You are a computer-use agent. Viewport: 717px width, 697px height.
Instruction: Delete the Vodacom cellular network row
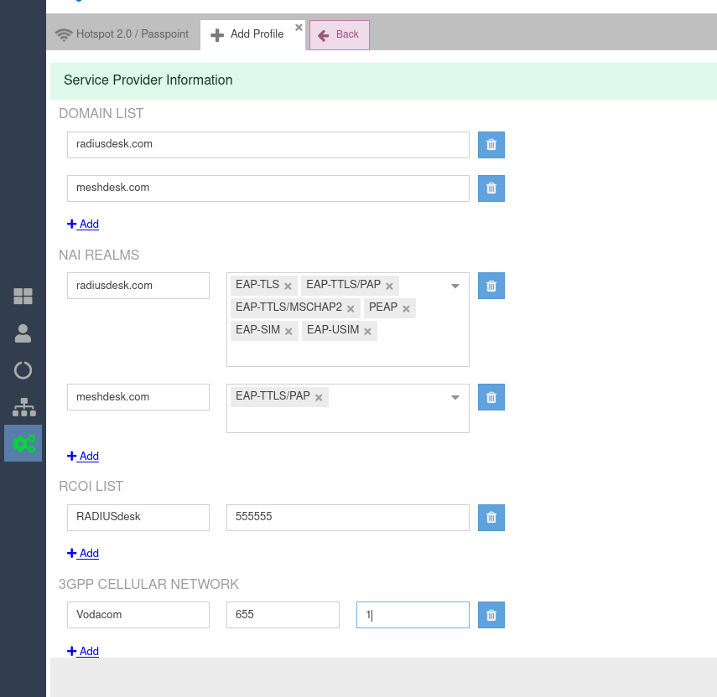(491, 615)
